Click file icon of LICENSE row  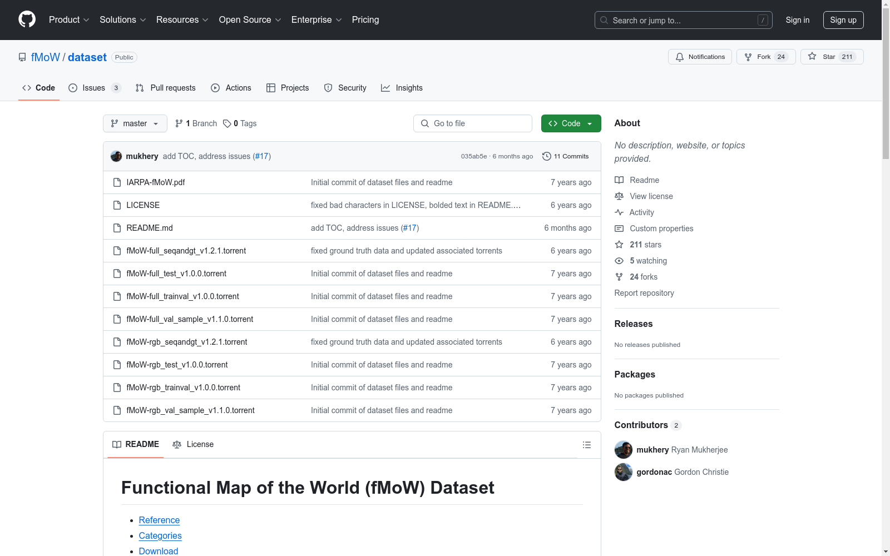click(x=117, y=205)
